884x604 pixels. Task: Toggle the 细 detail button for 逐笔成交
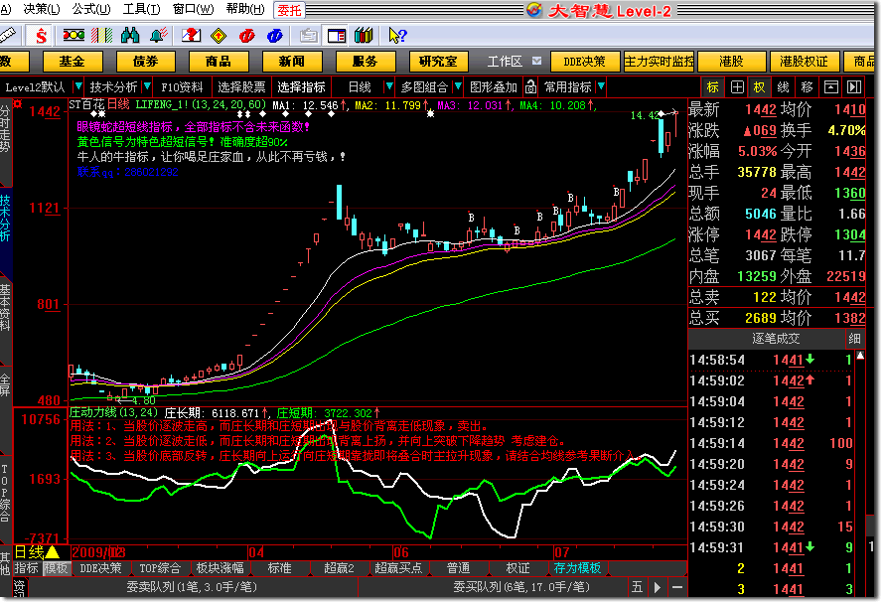pyautogui.click(x=854, y=339)
